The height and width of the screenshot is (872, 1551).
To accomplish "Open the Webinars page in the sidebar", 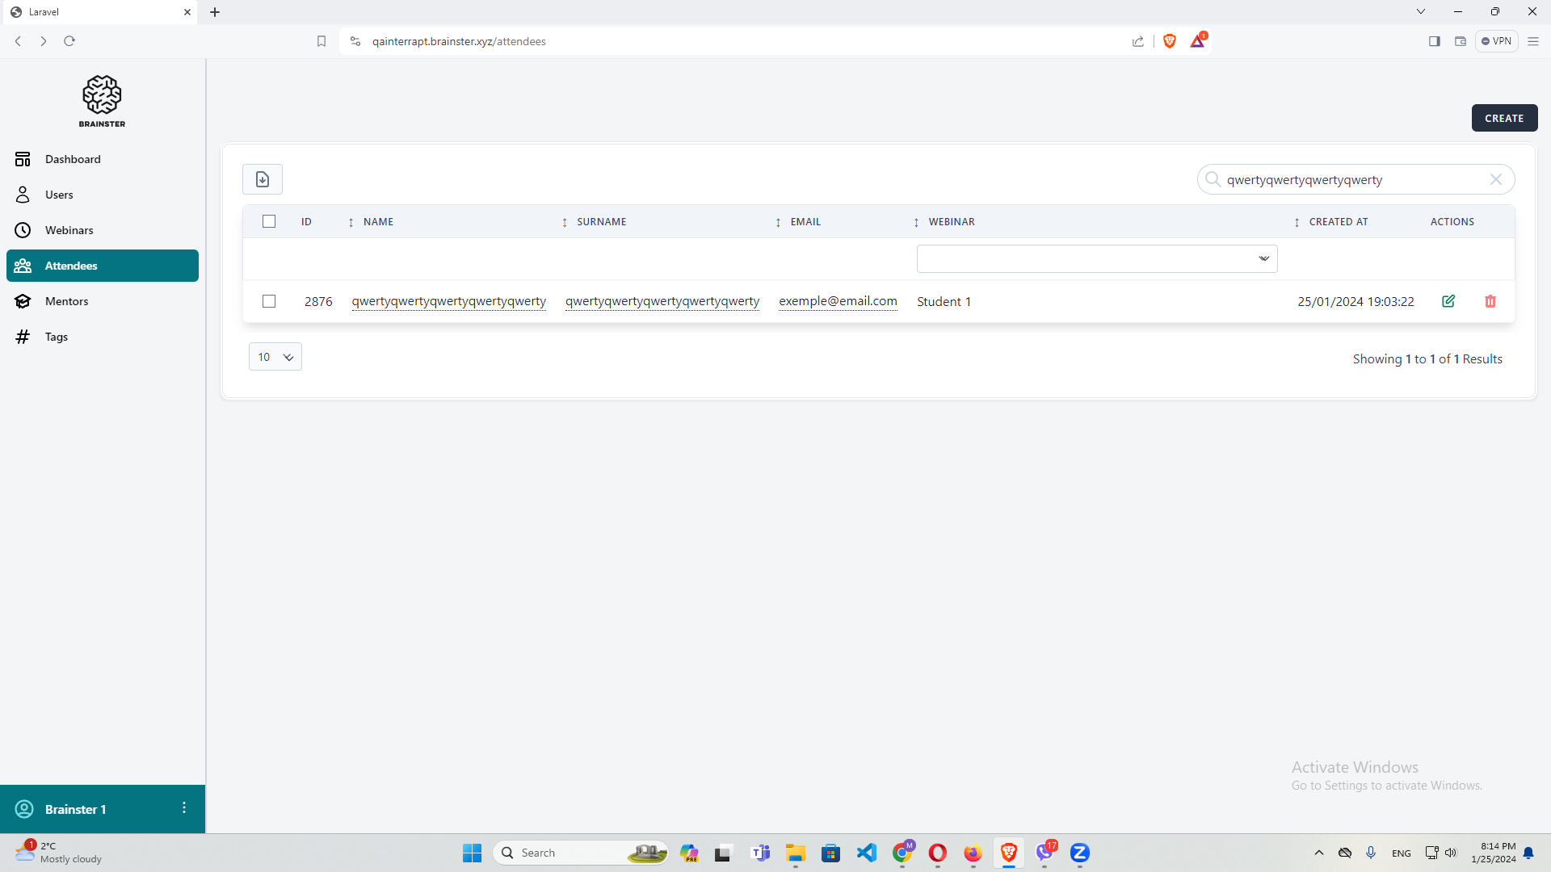I will 69,230.
